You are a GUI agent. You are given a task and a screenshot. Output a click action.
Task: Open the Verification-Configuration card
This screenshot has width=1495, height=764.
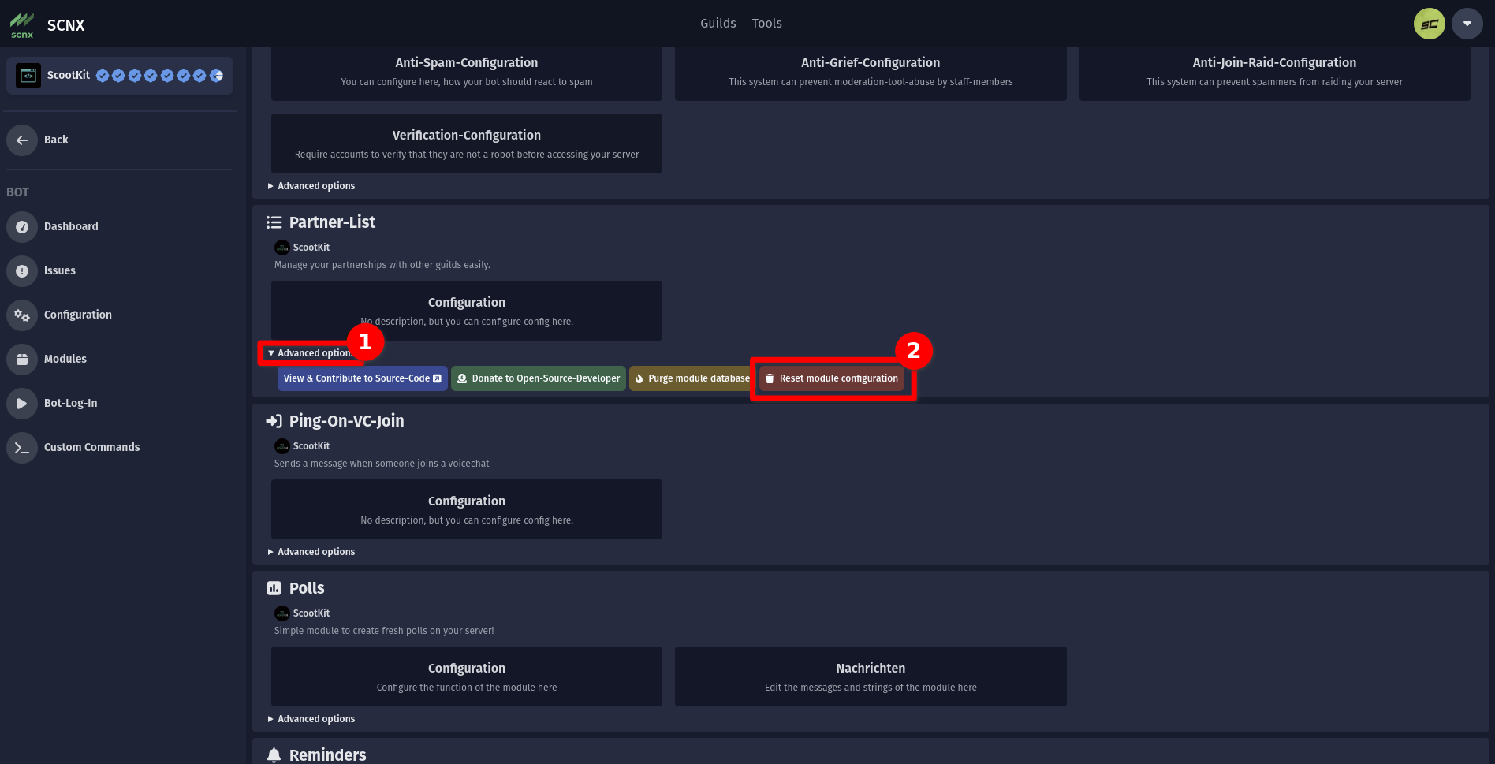point(467,143)
